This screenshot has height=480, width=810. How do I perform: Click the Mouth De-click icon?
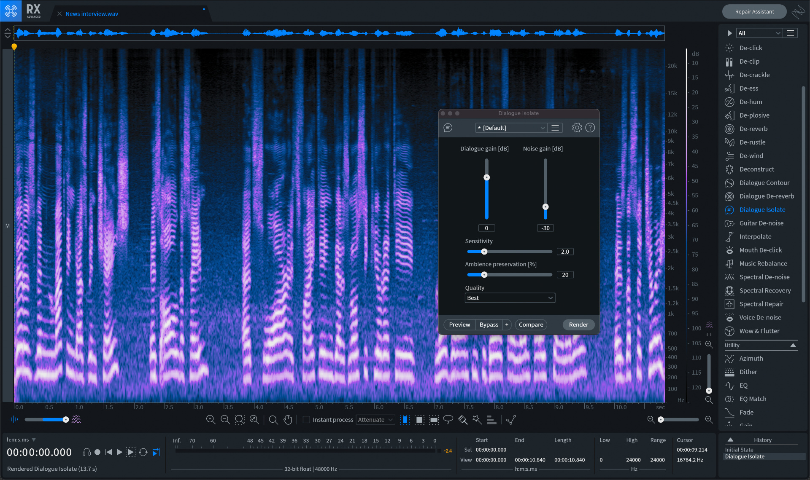(730, 250)
